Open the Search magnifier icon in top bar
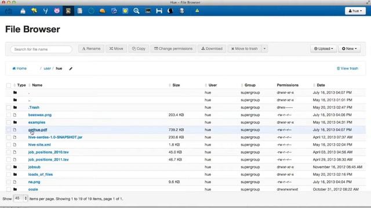This screenshot has width=371, height=208. point(137,11)
